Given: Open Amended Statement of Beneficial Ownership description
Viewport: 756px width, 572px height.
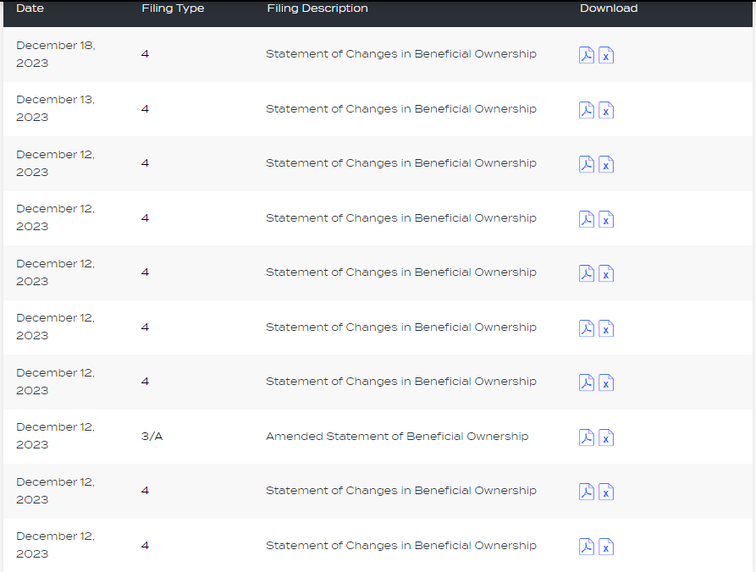Looking at the screenshot, I should click(x=397, y=437).
